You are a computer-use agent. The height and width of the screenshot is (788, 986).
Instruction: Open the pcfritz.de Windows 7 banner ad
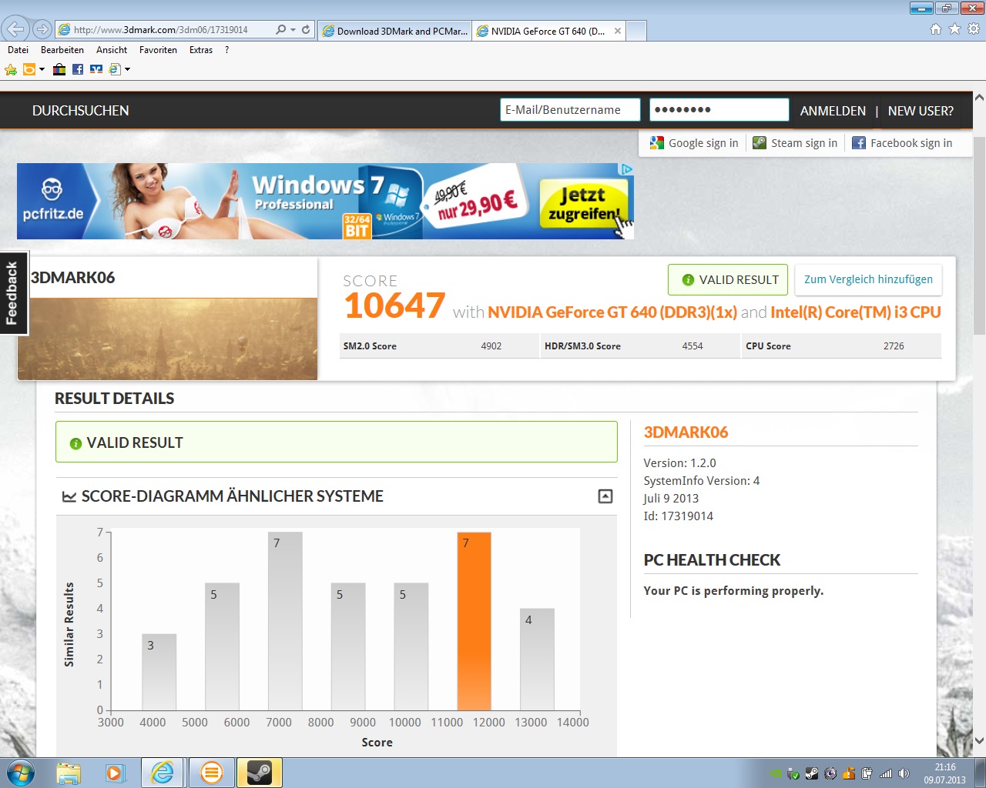click(x=325, y=201)
